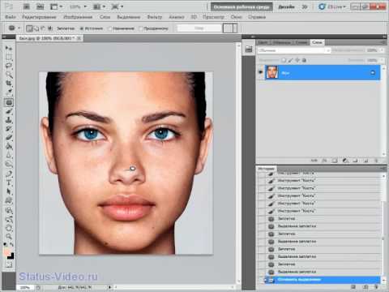The width and height of the screenshot is (389, 292).
Task: Open the Patch tool preset picker dropdown
Action: (x=14, y=28)
